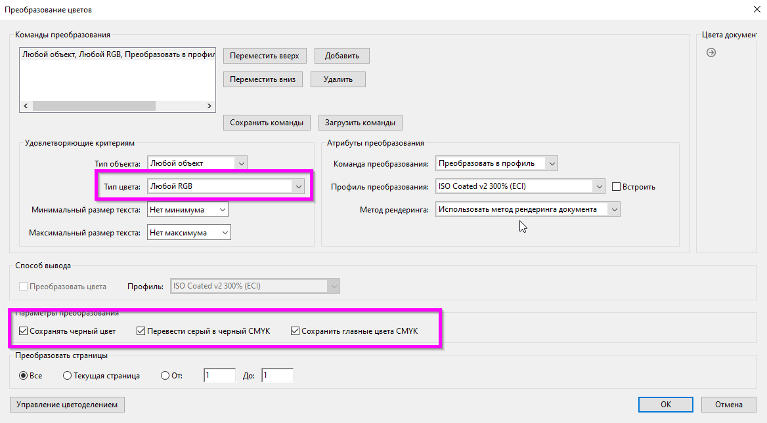
Task: Enable the Встроить checkbox
Action: coord(616,187)
